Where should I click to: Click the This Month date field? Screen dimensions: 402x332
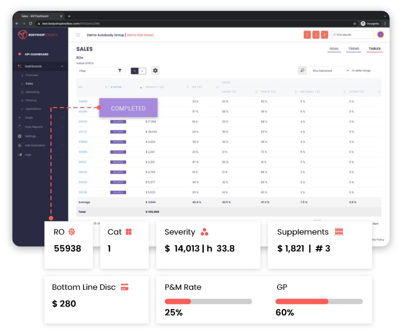[352, 35]
